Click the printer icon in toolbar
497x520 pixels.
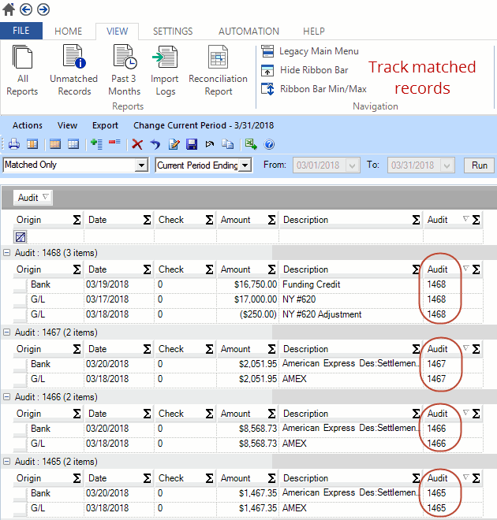coord(14,144)
